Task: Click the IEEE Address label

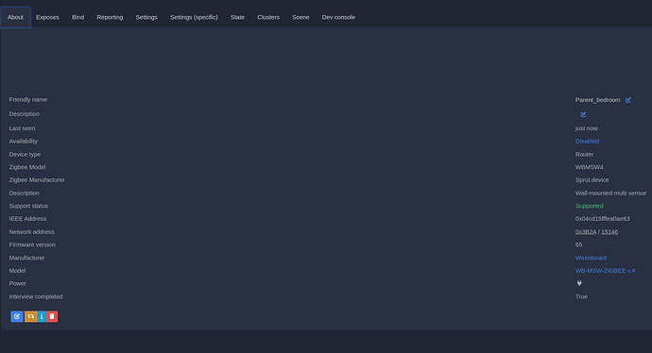Action: [27, 219]
